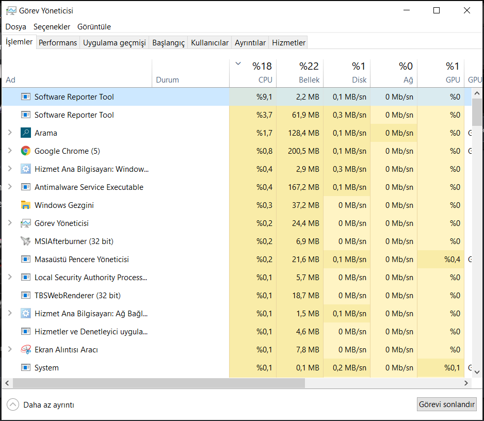This screenshot has width=484, height=421.
Task: Select the Windows Gezgini row text
Action: point(64,205)
